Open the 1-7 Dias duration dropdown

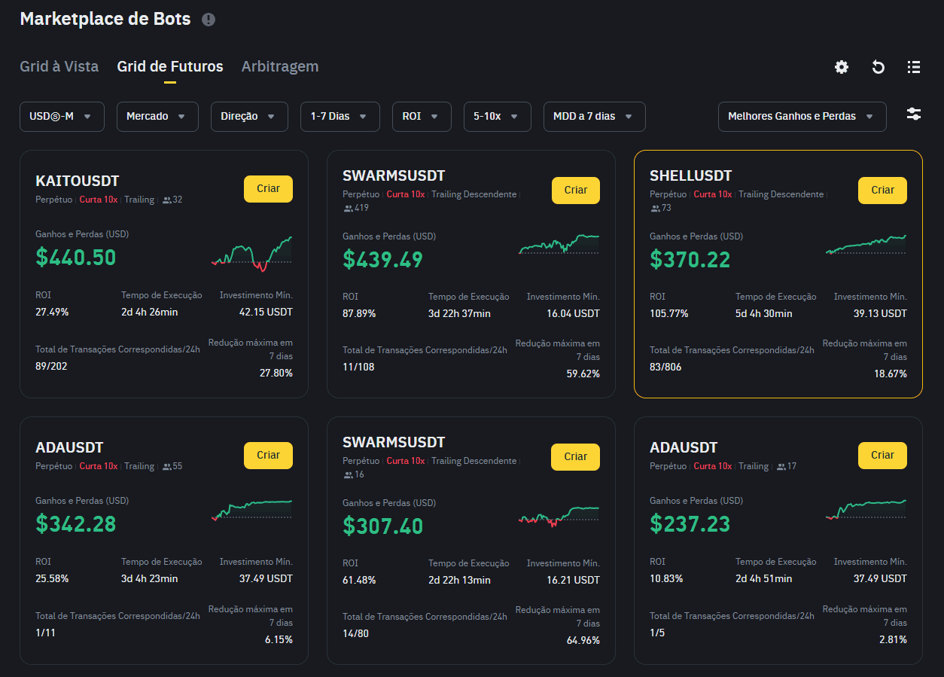pos(340,117)
